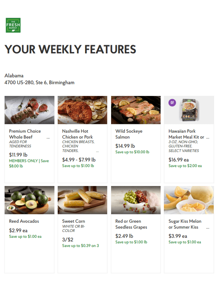Open the Wild Sockeye Salmon product image

point(135,110)
